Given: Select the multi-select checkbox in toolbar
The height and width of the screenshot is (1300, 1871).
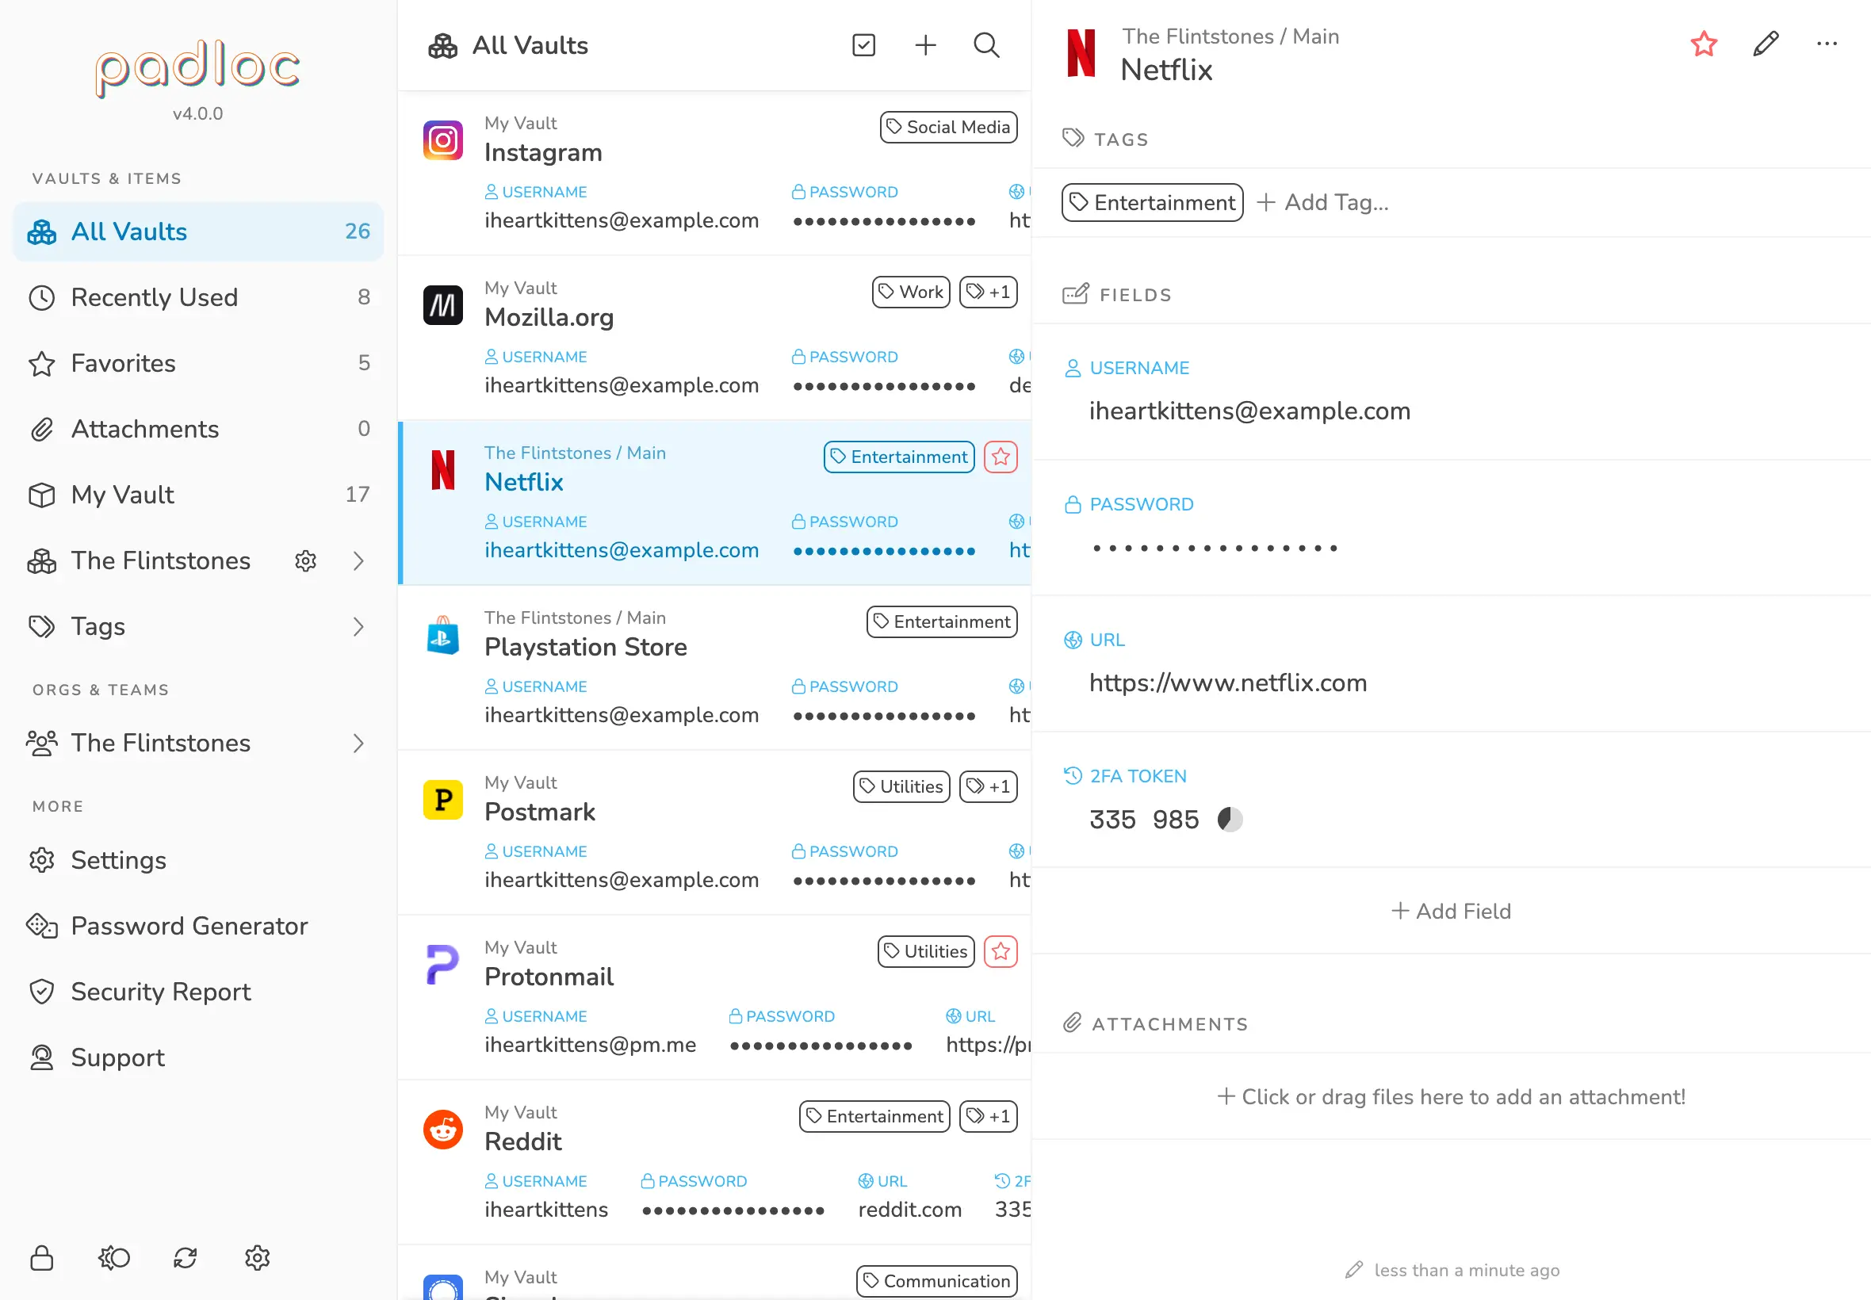Looking at the screenshot, I should [x=864, y=45].
